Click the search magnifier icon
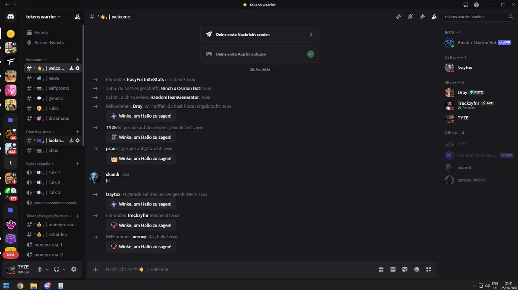Viewport: 518px width, 290px height. [510, 17]
